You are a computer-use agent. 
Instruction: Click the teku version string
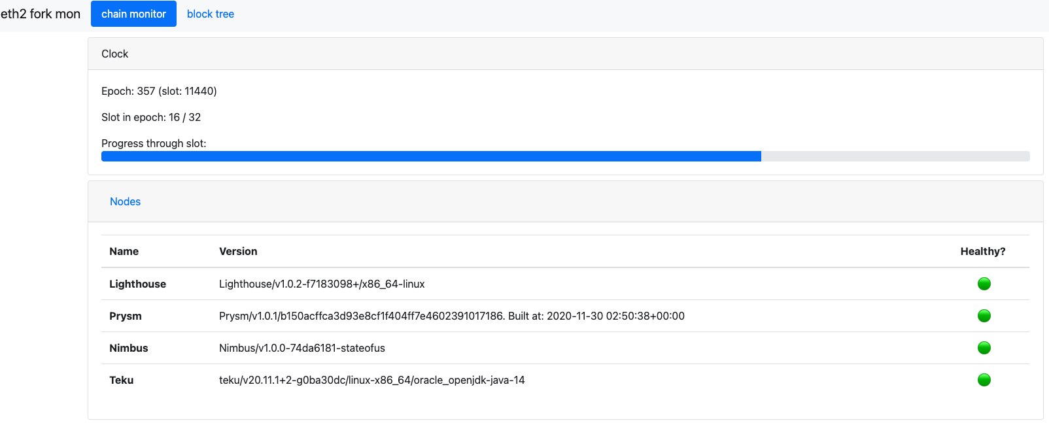click(371, 380)
